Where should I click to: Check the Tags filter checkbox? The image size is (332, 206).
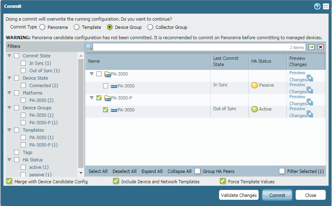17,152
